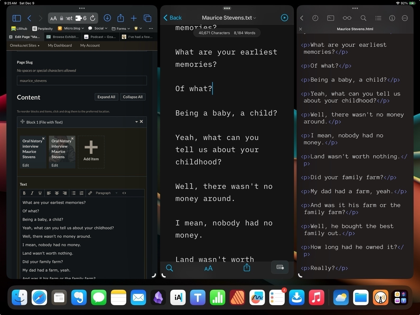
Task: Open the info icon in the HTML editor
Action: coord(392,18)
